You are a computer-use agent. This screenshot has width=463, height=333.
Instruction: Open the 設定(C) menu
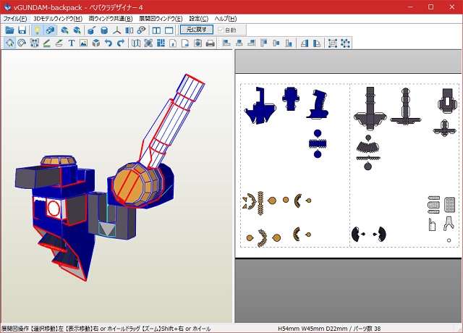pyautogui.click(x=199, y=19)
